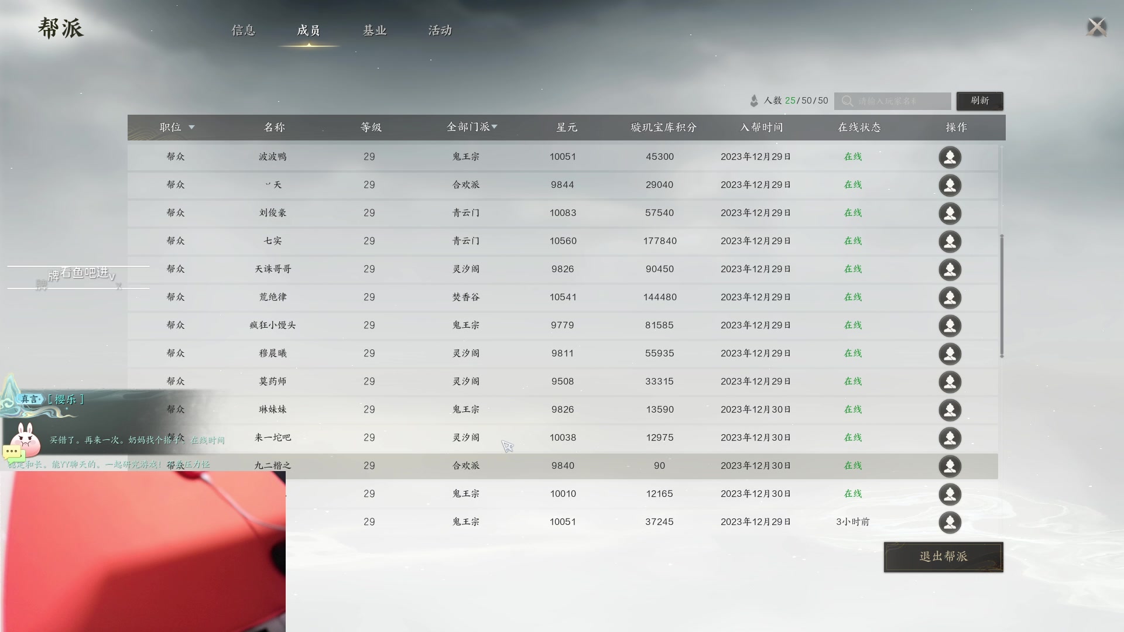
Task: Click profile icon of member offline 3小时前
Action: (950, 523)
